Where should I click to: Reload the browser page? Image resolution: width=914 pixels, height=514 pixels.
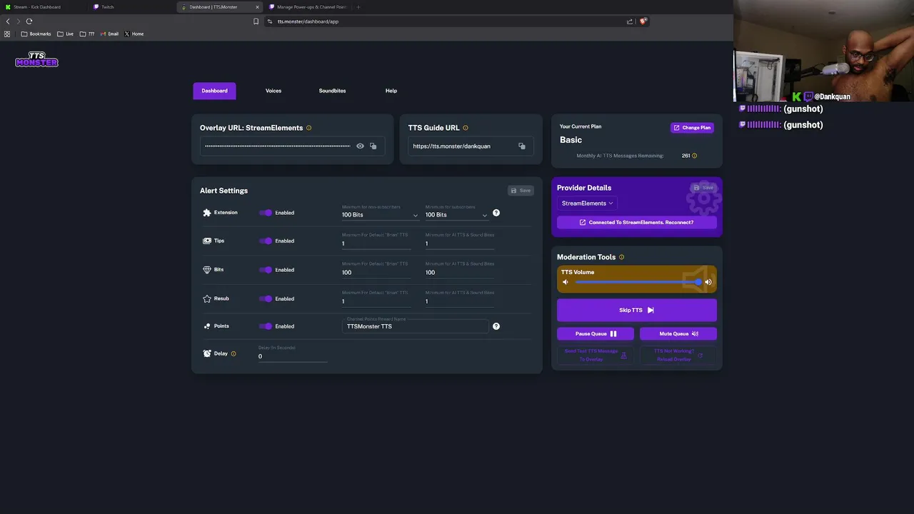pos(29,21)
